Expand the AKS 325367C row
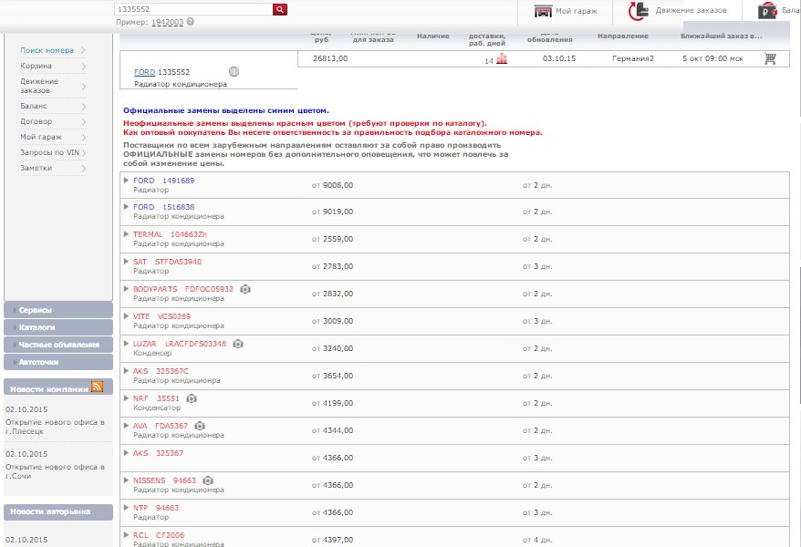Screen dimensions: 801x547 [126, 370]
